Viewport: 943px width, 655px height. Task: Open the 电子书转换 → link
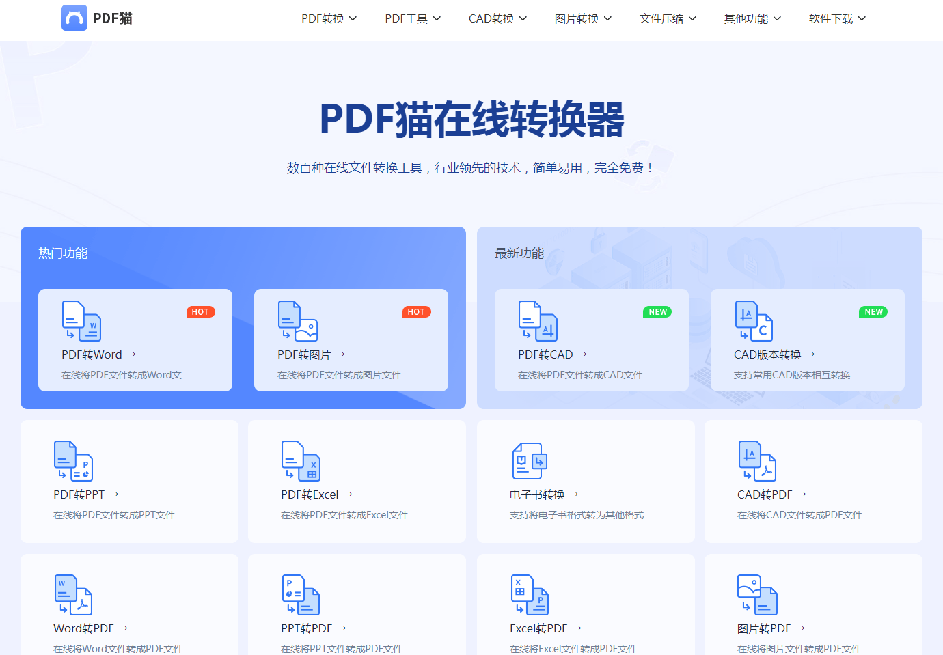point(545,494)
